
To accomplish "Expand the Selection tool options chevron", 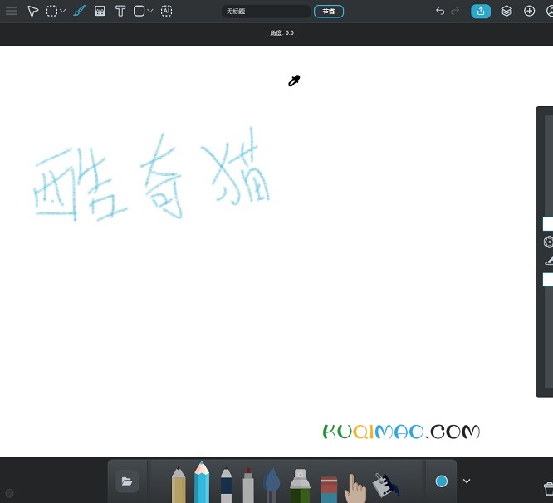I will point(63,11).
